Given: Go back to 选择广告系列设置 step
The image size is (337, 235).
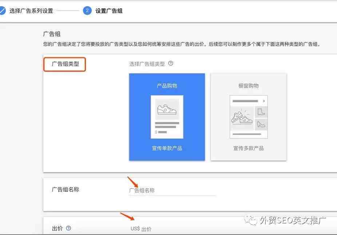Looking at the screenshot, I should pos(31,11).
